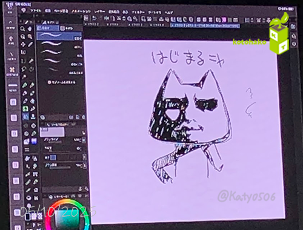Click the Redo arrow in command bar
303x230 pixels.
pos(100,18)
